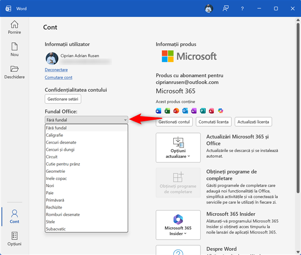Click the Word app icon in title bar
Screen dimensions: 301x255
9,8
